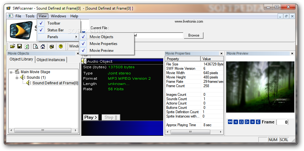
Task: Select the SWF Movie Version row
Action: tap(194, 69)
